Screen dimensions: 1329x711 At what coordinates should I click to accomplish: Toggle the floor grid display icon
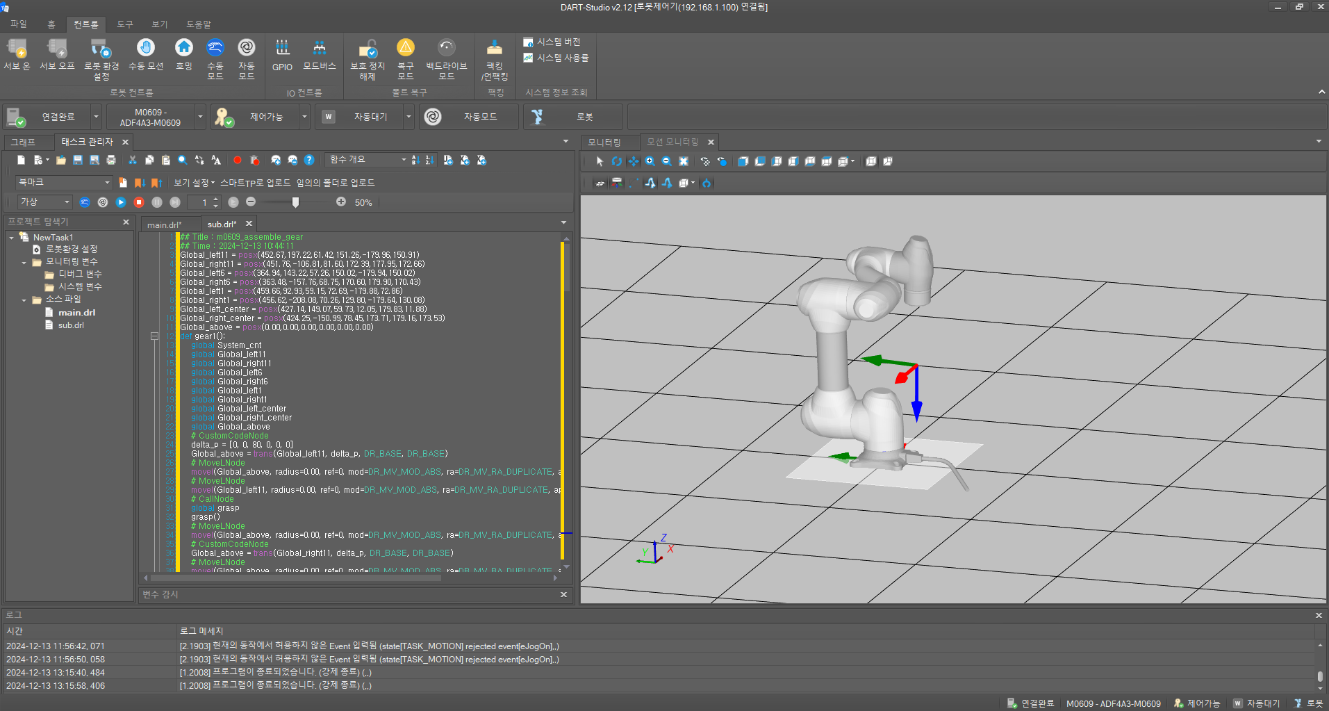click(x=600, y=183)
